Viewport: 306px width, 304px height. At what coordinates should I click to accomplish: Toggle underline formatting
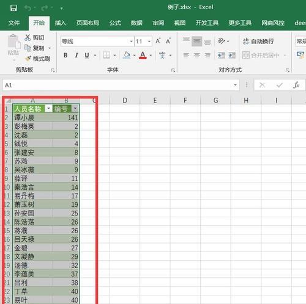pyautogui.click(x=87, y=55)
